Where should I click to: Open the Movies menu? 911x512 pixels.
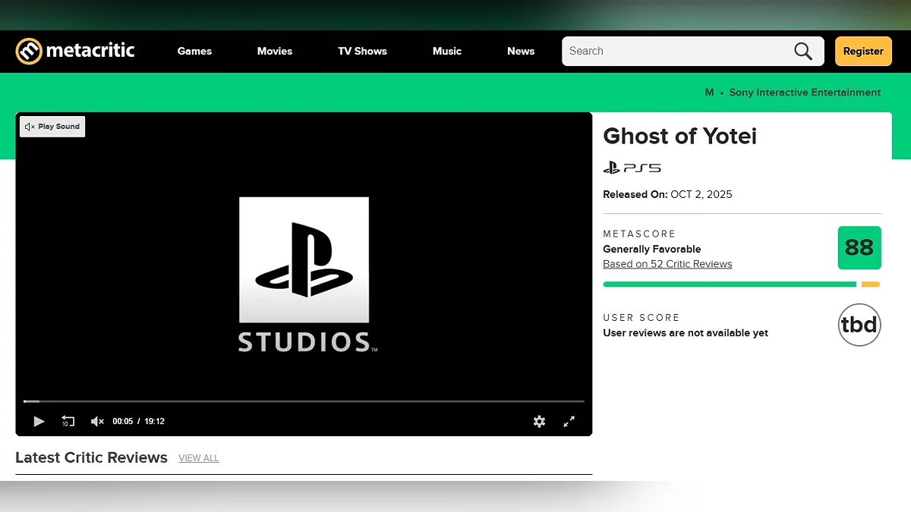[275, 51]
